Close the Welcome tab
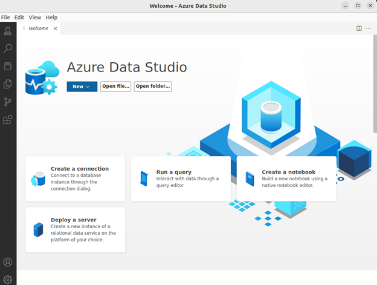Image resolution: width=377 pixels, height=285 pixels. [56, 28]
